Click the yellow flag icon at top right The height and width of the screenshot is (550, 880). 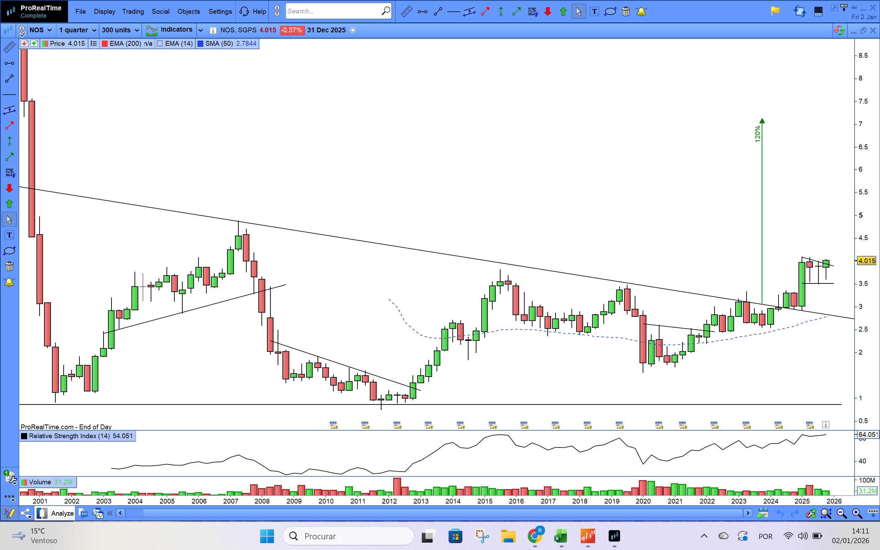775,11
